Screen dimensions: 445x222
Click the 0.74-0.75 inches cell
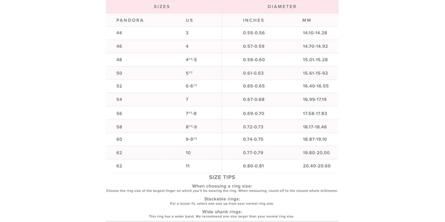(253, 139)
